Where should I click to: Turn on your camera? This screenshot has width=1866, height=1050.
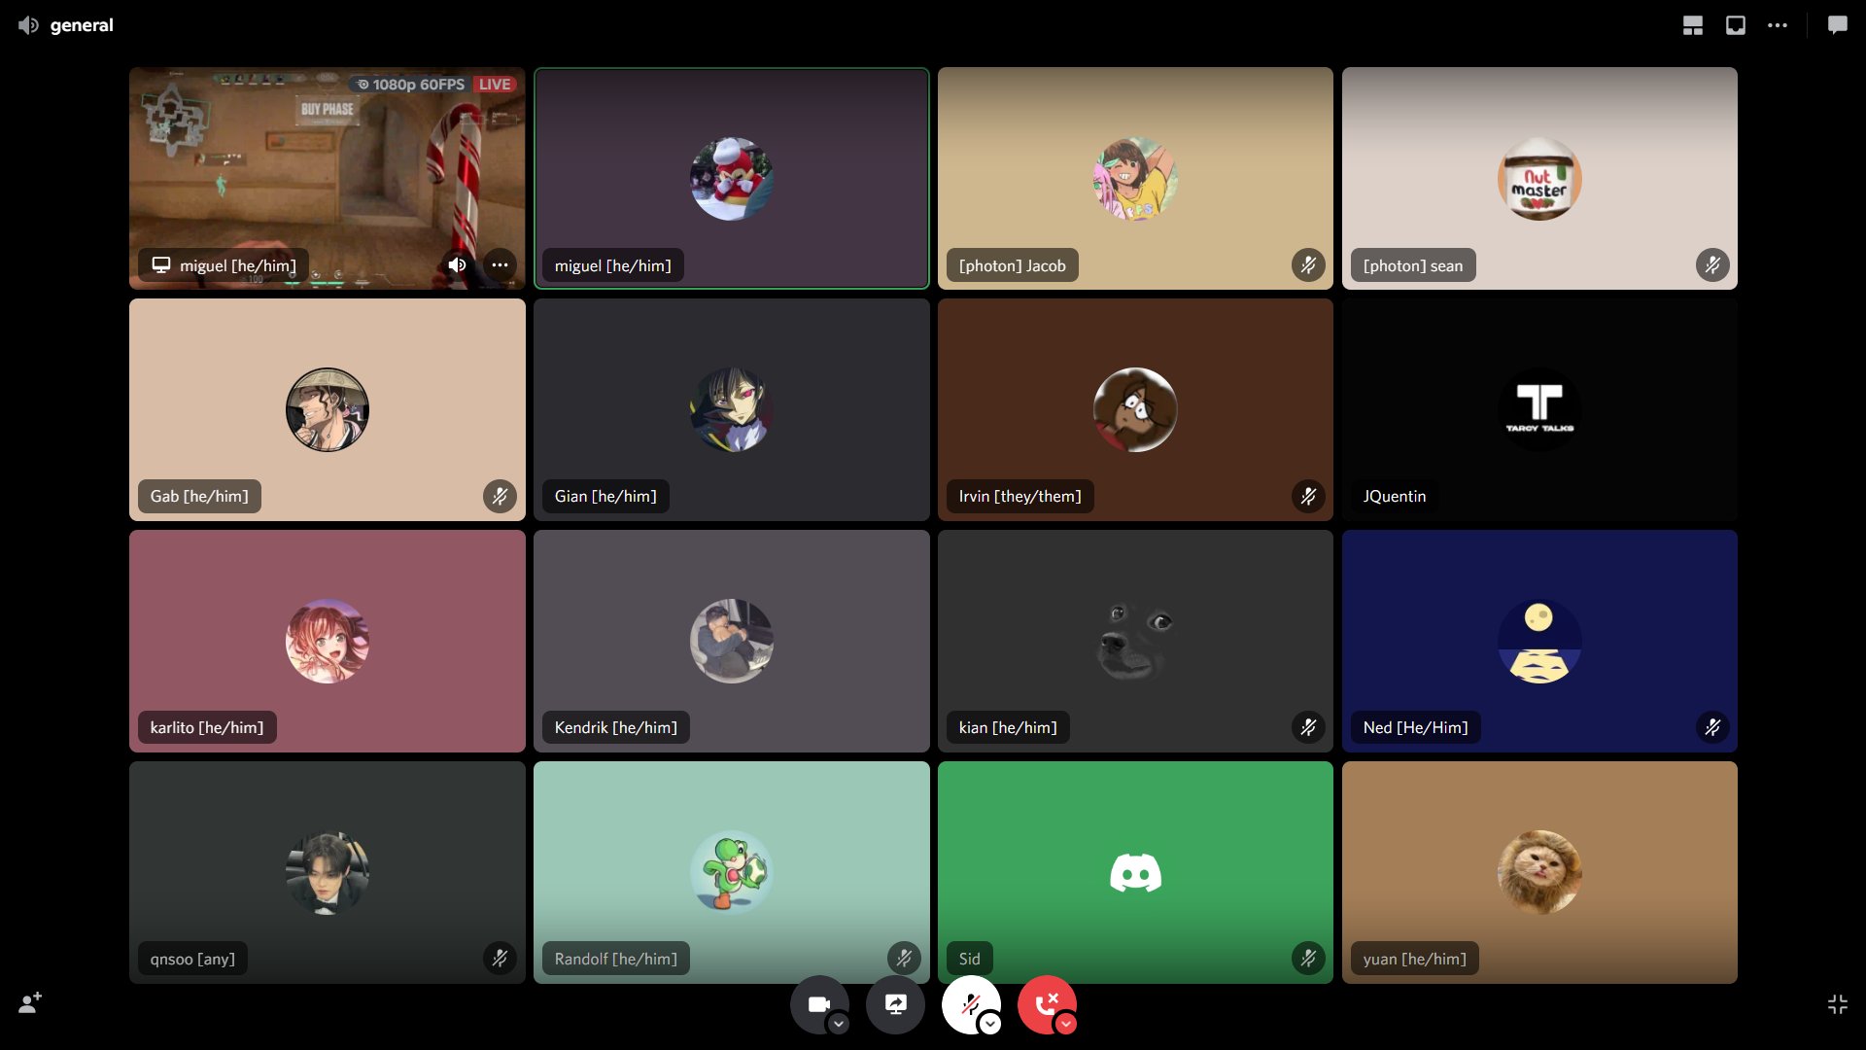(818, 1004)
